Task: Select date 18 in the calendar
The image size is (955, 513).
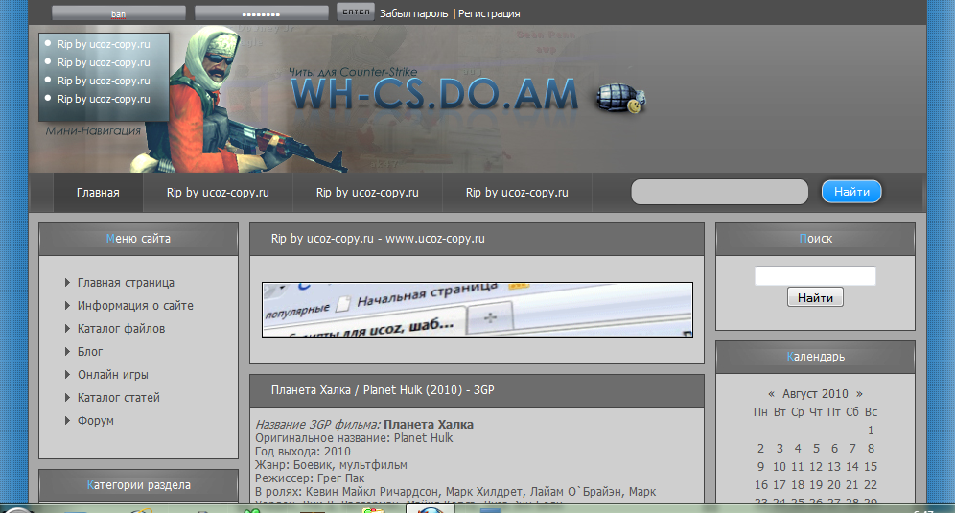Action: [798, 485]
